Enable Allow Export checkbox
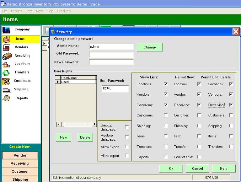The image size is (241, 182). (x=127, y=147)
